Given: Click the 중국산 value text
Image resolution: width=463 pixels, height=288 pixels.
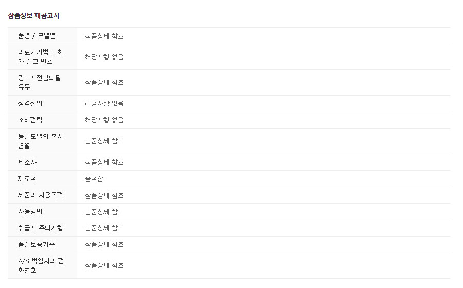Looking at the screenshot, I should pos(94,179).
